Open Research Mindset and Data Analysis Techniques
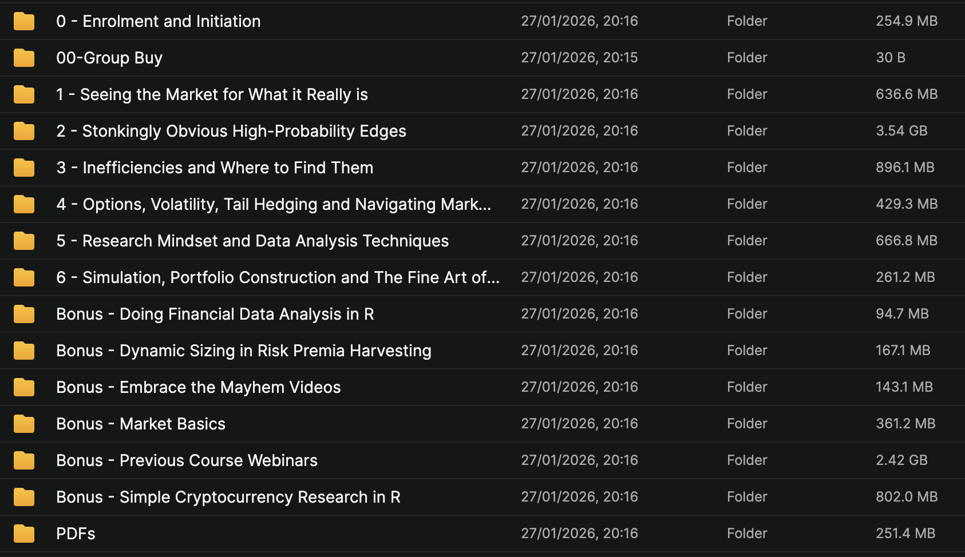 point(252,241)
